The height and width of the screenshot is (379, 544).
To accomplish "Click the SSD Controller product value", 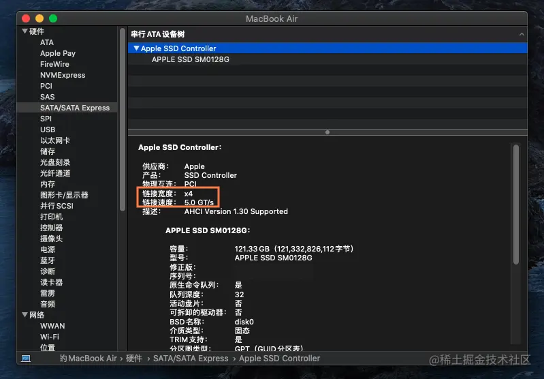I will point(210,175).
